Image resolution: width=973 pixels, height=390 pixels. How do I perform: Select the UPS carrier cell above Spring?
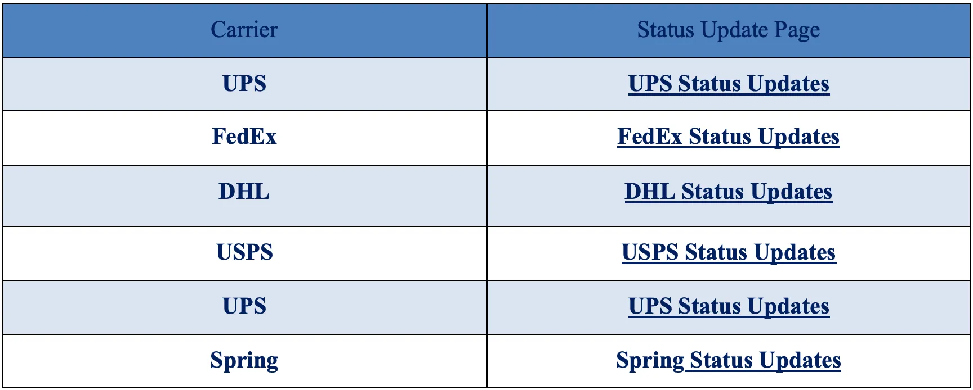click(x=244, y=307)
